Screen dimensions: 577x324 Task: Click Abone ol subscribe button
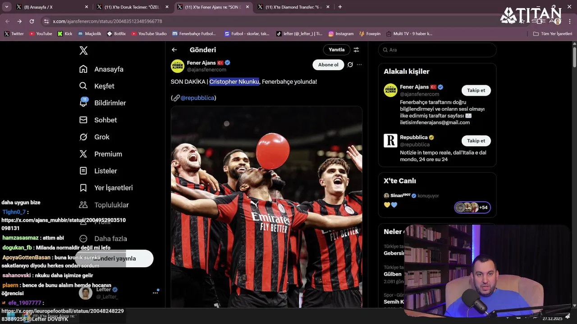328,65
